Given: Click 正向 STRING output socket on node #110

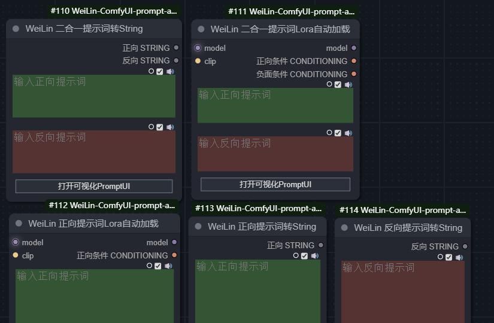Looking at the screenshot, I should click(x=177, y=47).
